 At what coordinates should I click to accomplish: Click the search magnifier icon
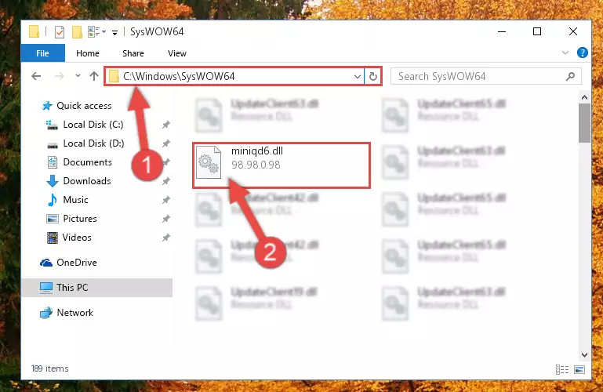pos(570,77)
